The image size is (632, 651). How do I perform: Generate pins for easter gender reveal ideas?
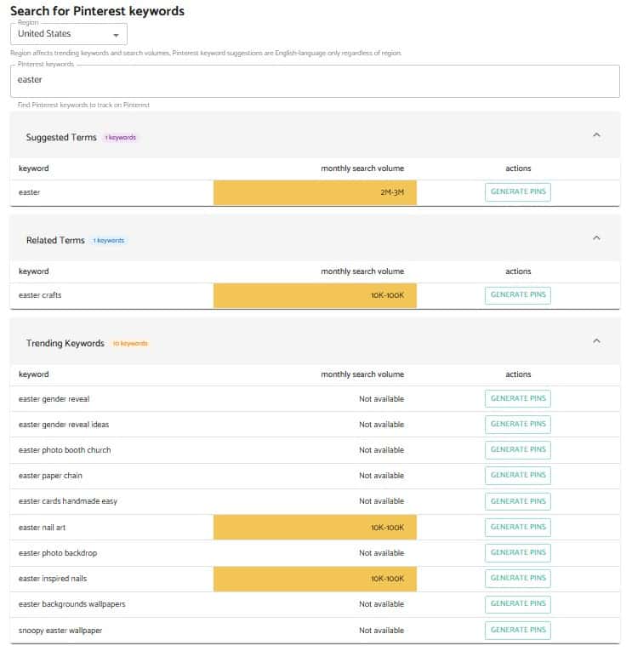(x=517, y=425)
